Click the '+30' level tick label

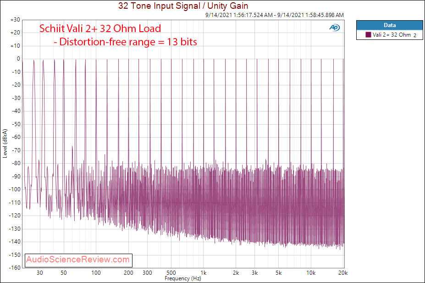15,20
